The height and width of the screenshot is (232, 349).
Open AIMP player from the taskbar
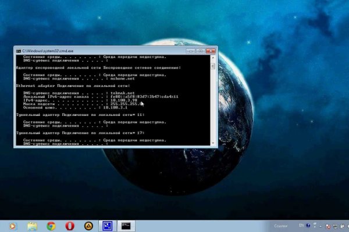88,225
